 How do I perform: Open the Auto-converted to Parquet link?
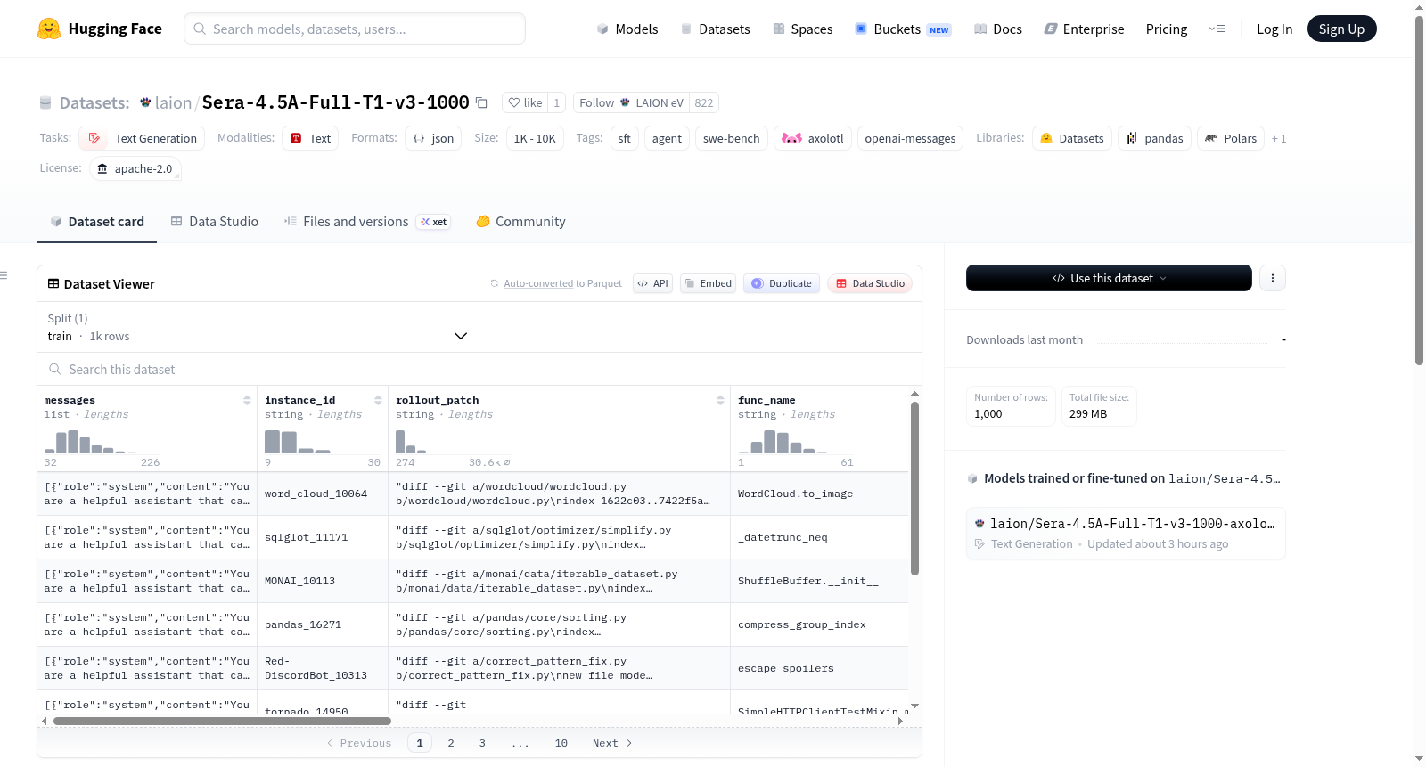562,283
